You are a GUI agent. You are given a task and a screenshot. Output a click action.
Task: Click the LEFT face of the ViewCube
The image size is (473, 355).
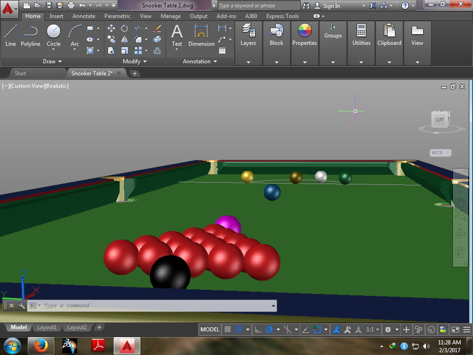coord(440,118)
